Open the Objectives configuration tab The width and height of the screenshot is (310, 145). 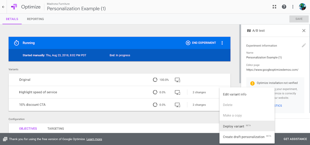(28, 129)
